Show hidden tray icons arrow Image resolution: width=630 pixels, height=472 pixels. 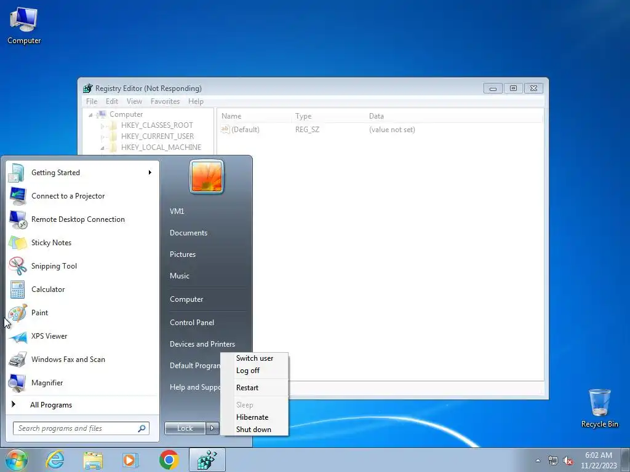(x=538, y=460)
